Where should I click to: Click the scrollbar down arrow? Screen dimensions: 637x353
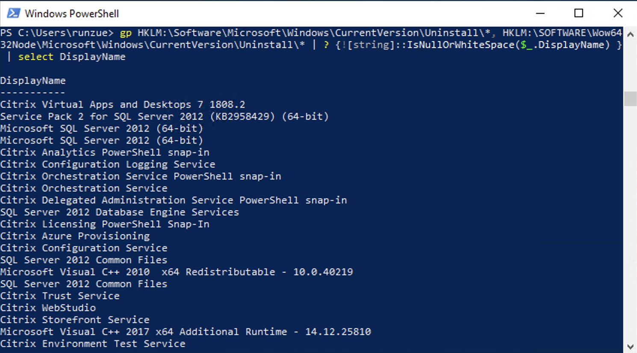tap(631, 344)
